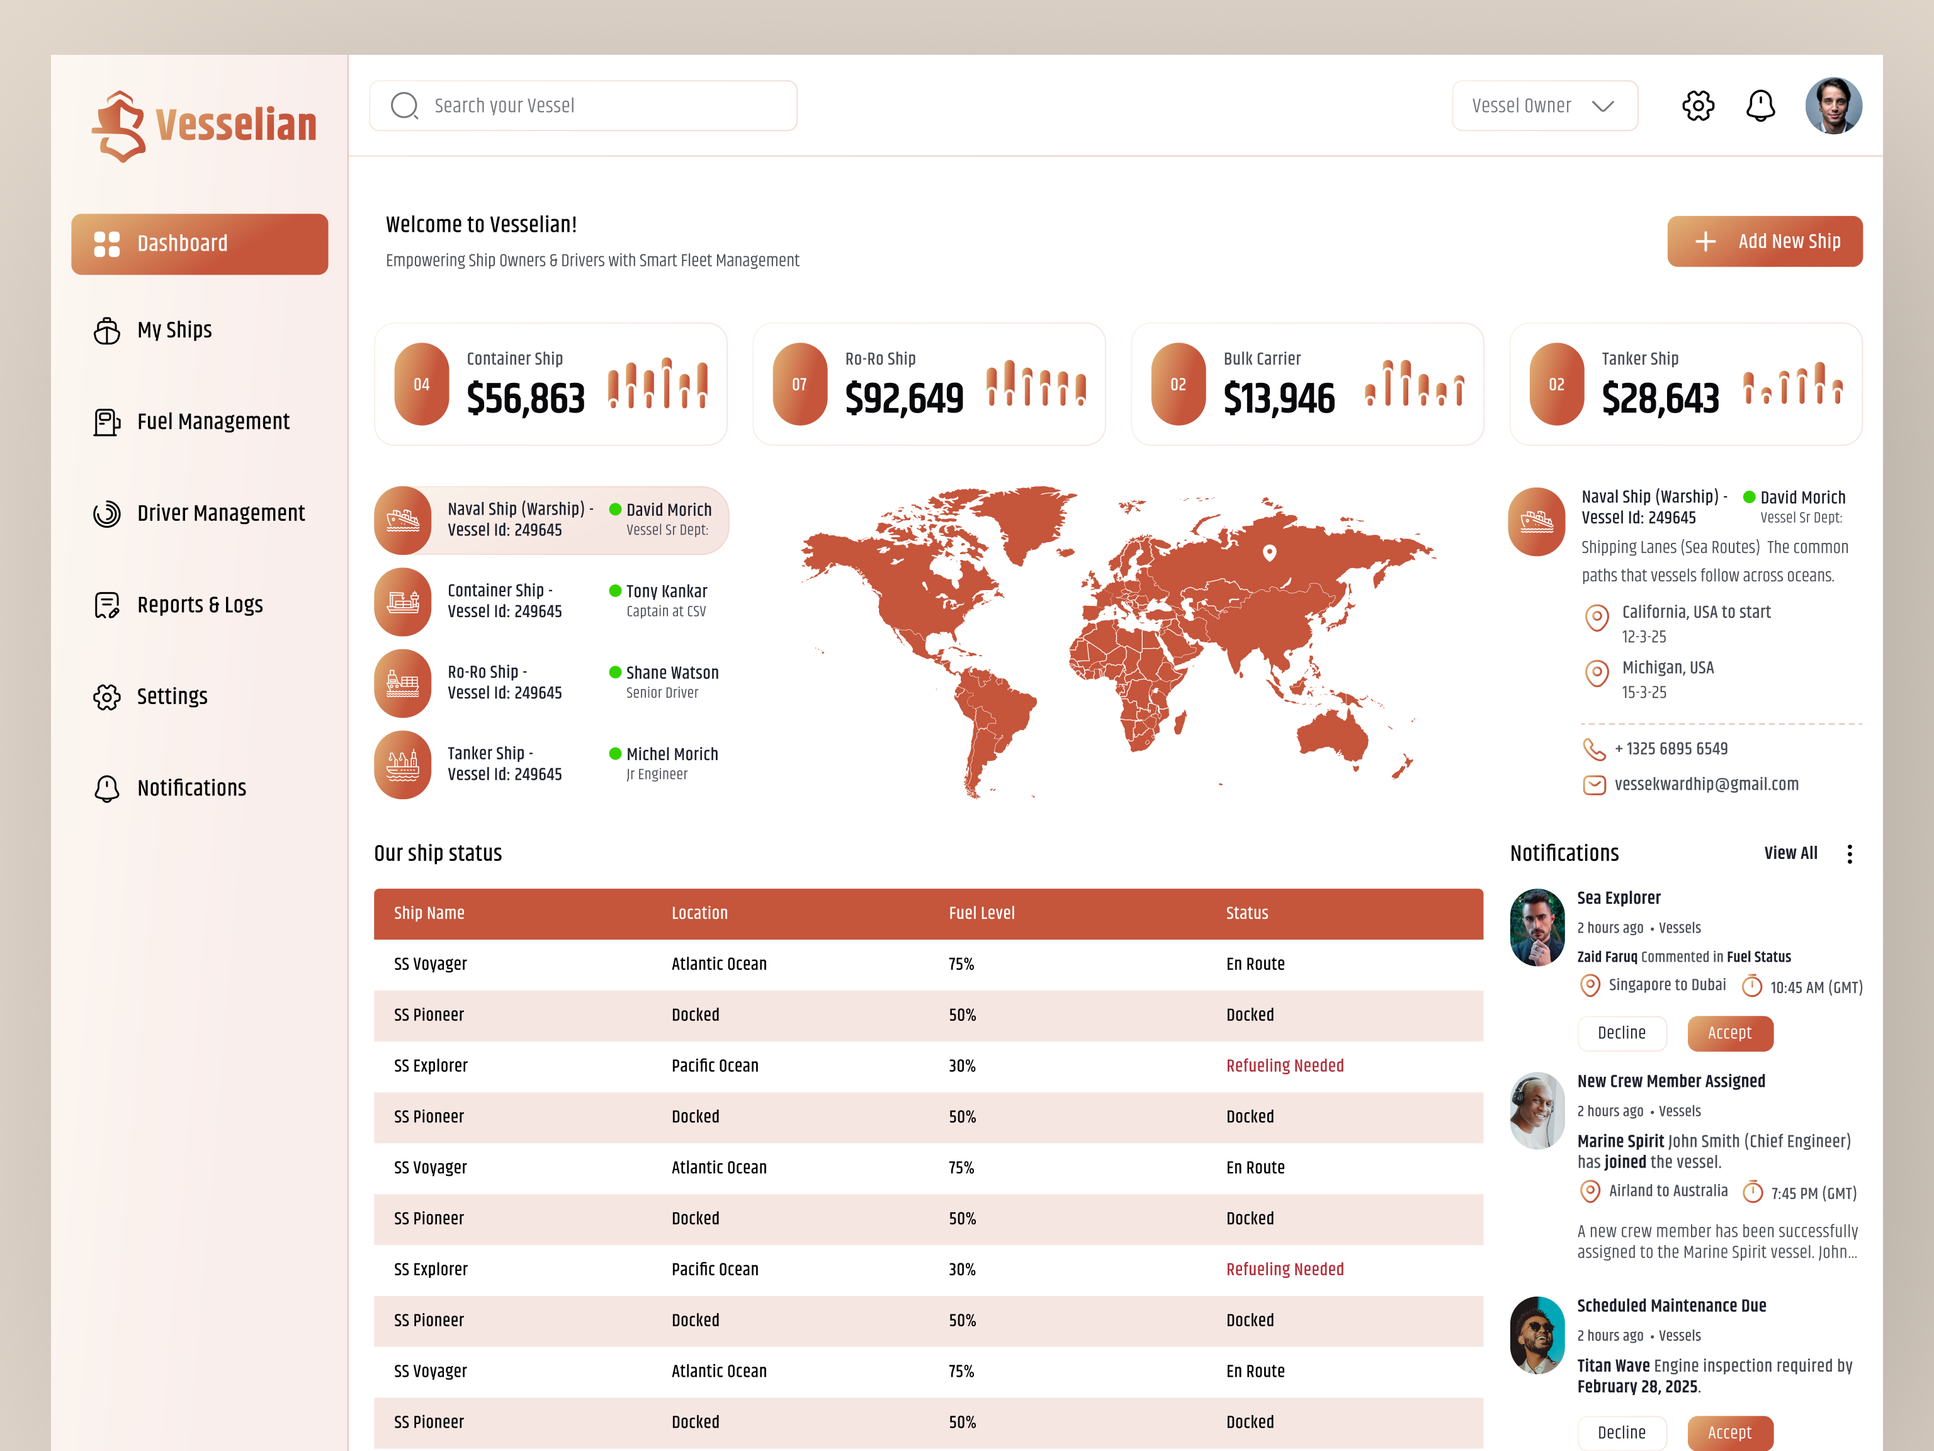Click the Status column header
Screen dimensions: 1934x1451
[x=1247, y=914]
